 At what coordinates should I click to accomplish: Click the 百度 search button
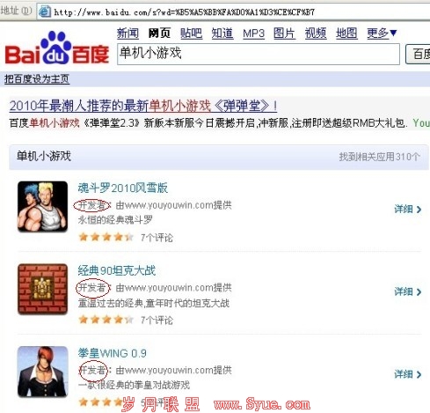[x=418, y=54]
